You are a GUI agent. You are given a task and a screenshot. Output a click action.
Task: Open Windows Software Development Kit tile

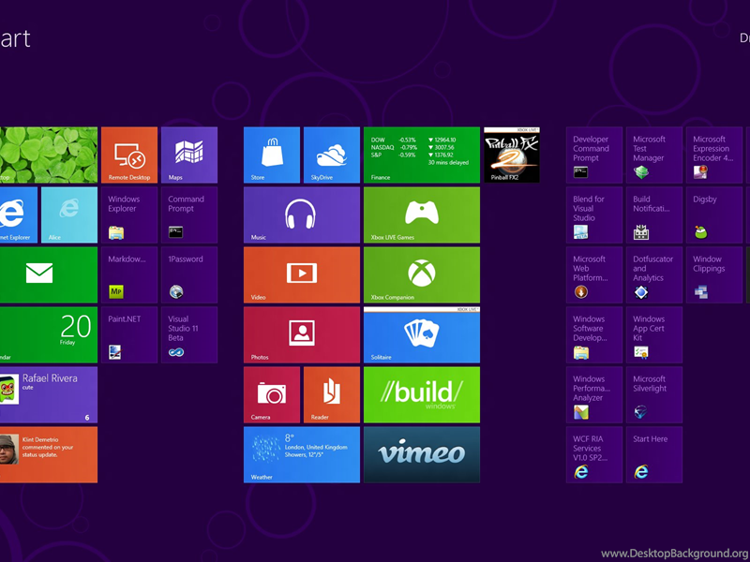click(x=594, y=335)
